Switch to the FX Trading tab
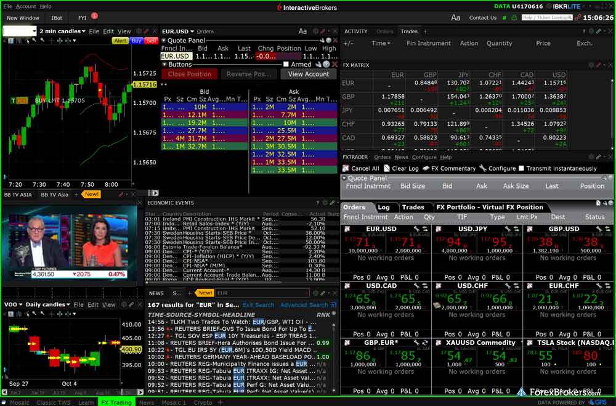The height and width of the screenshot is (406, 616). 117,402
